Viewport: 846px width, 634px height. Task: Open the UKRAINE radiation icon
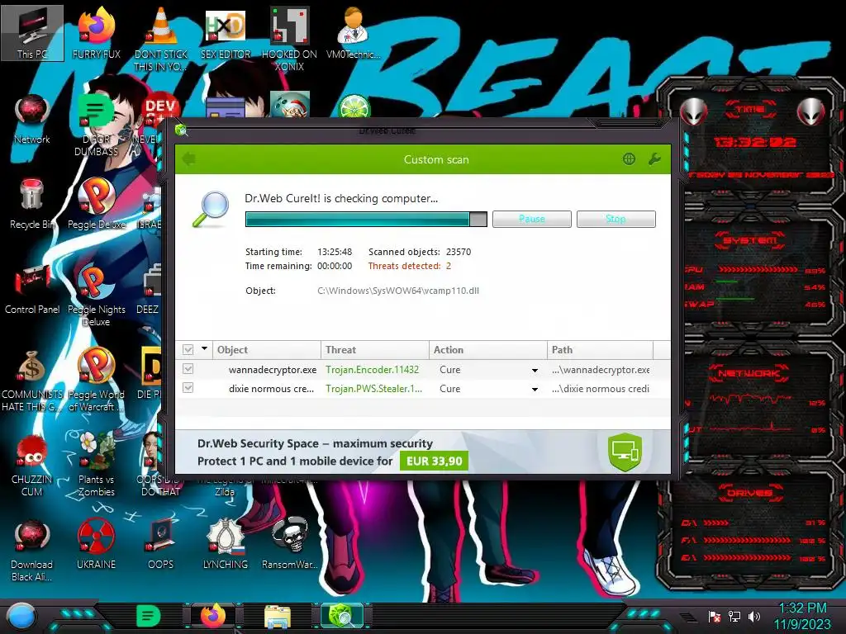96,543
